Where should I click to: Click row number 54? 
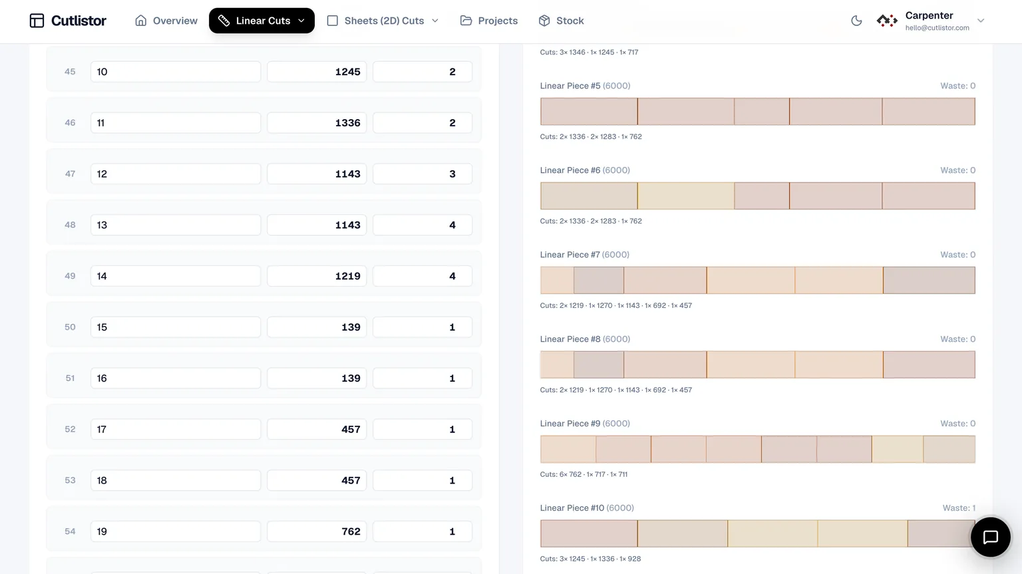pyautogui.click(x=70, y=531)
